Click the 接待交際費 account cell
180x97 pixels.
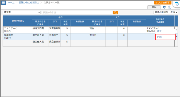40,30
